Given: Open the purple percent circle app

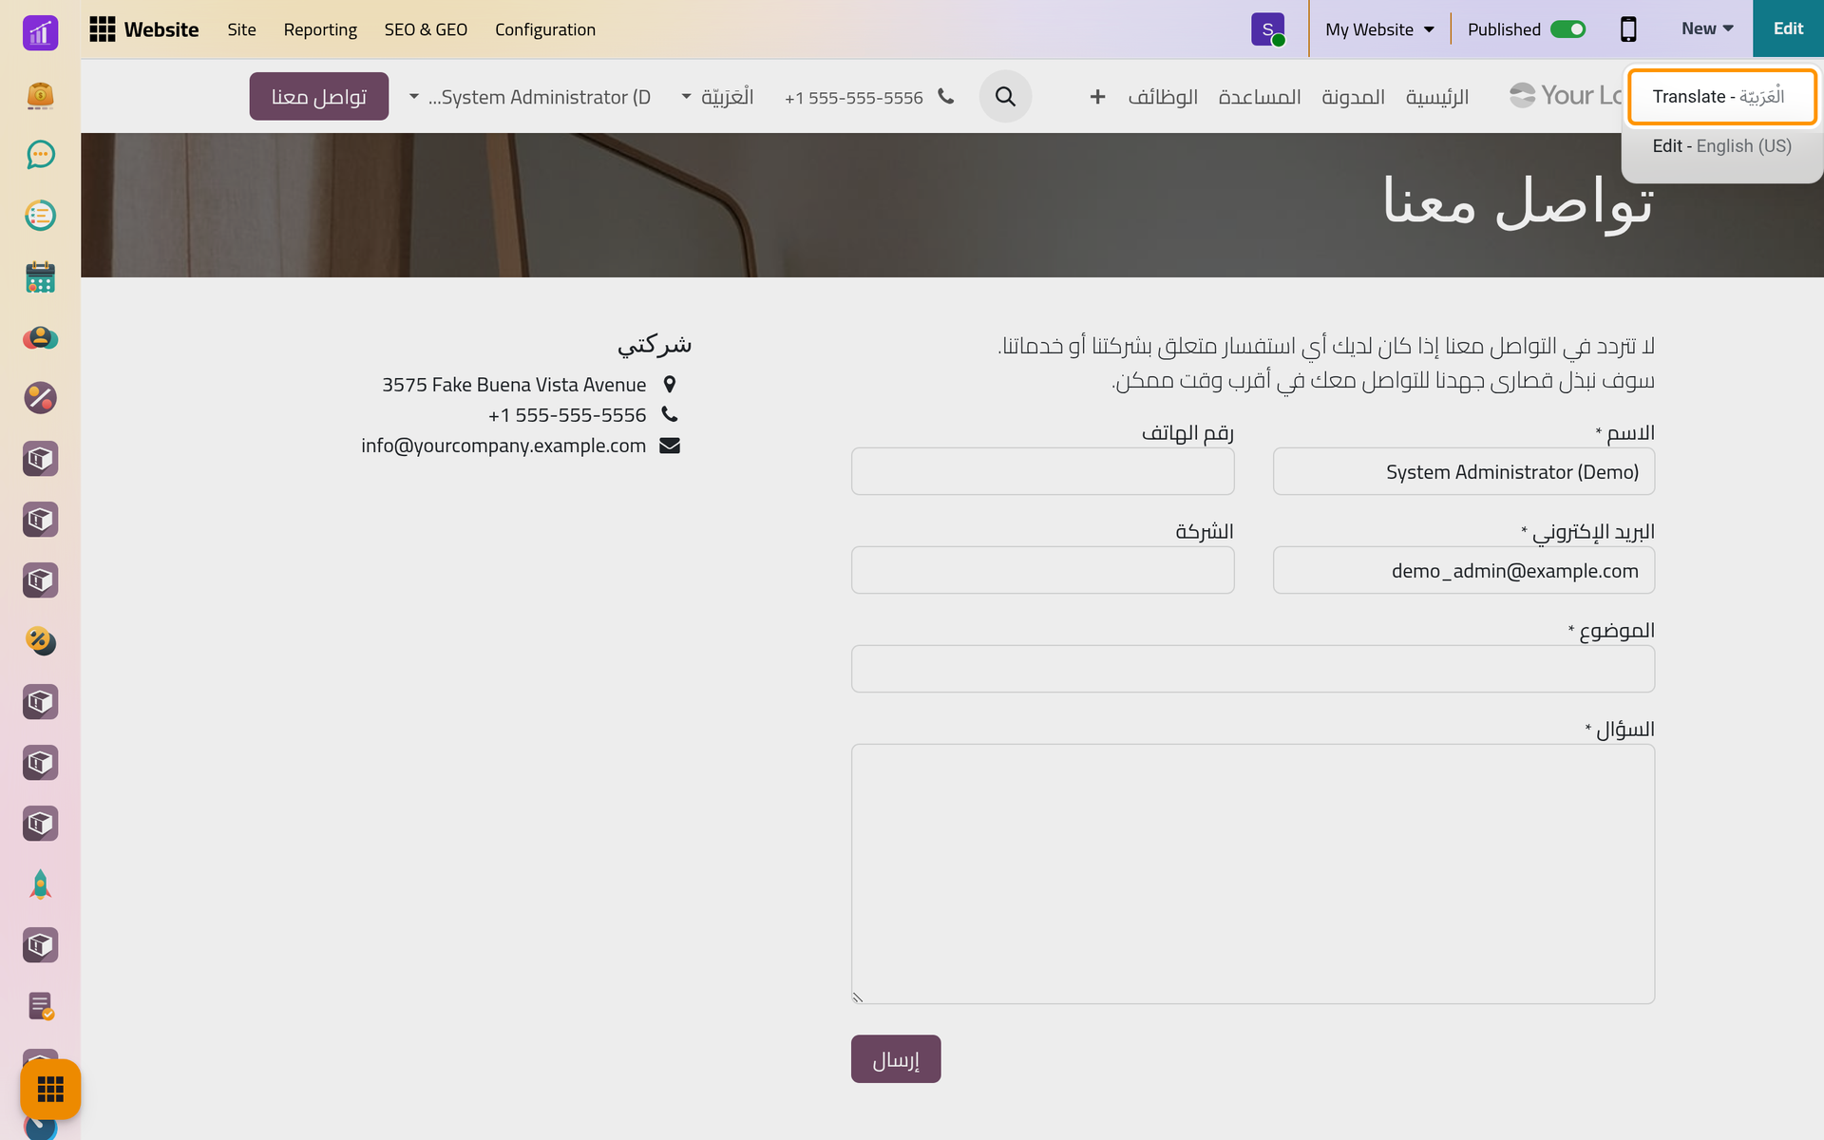Looking at the screenshot, I should pos(40,398).
